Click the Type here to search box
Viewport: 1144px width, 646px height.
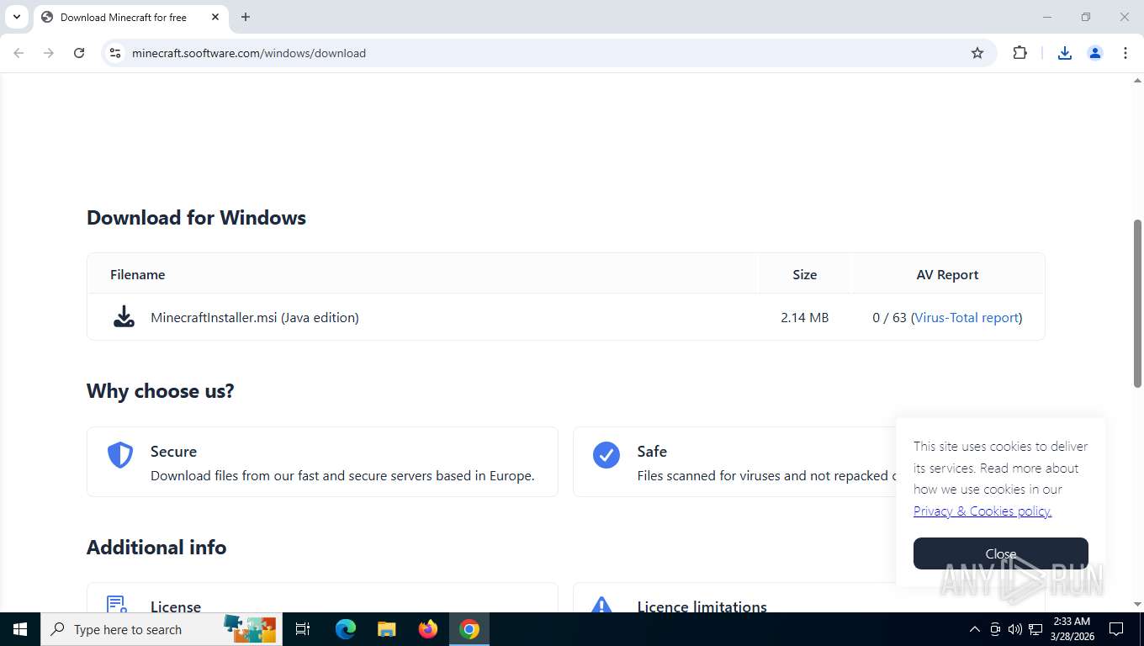click(x=162, y=629)
